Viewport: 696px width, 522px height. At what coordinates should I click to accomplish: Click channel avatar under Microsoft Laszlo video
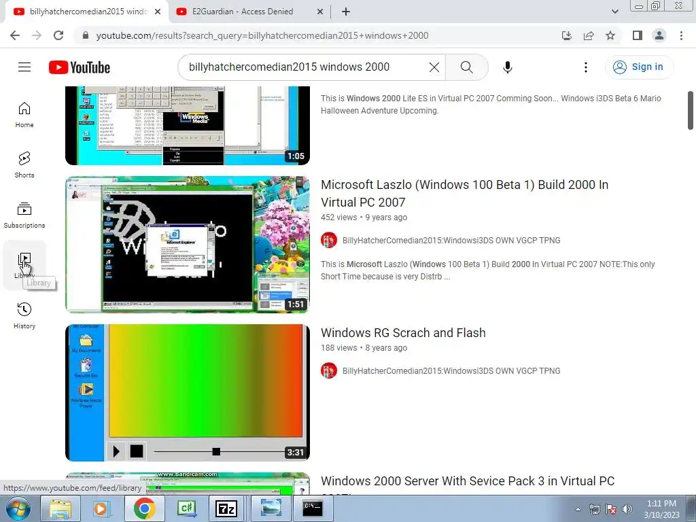(x=329, y=240)
